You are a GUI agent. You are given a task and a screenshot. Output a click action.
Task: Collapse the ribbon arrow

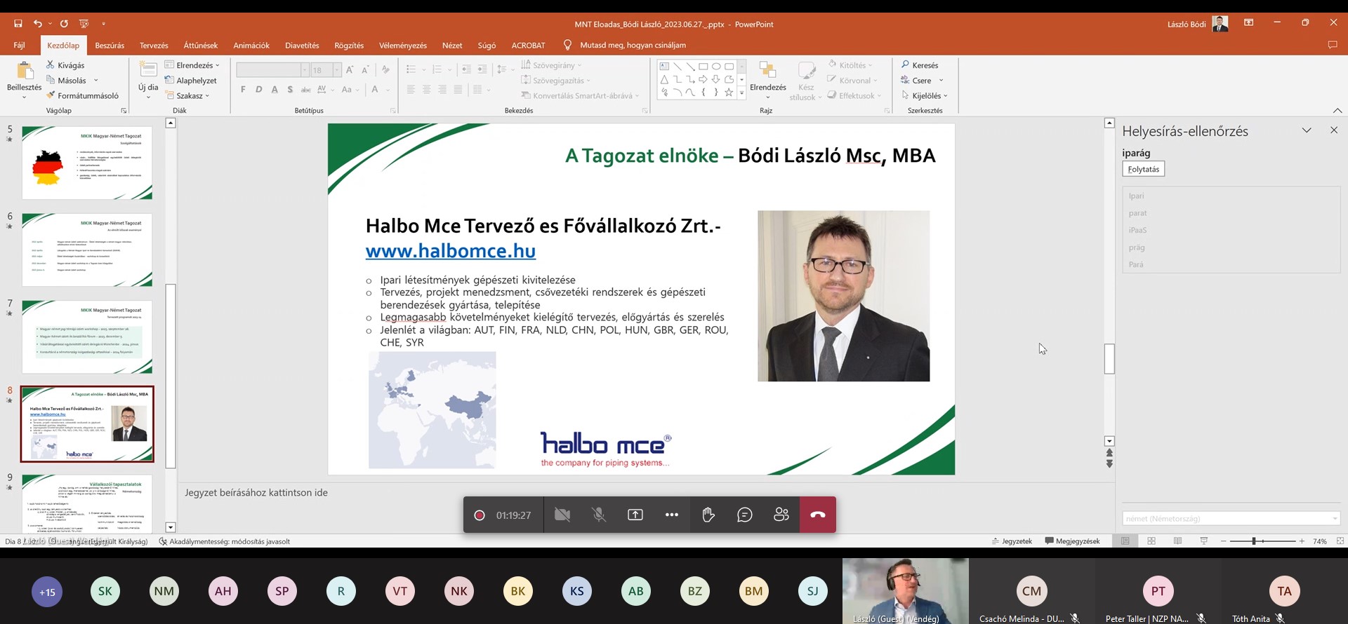tap(1337, 111)
